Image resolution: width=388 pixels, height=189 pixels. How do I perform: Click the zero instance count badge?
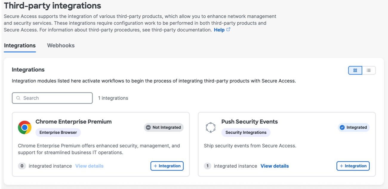pos(22,166)
